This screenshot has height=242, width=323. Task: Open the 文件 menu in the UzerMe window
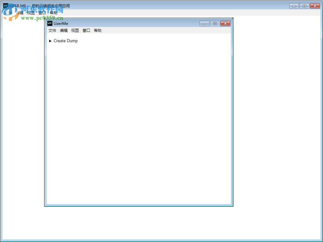coord(52,31)
